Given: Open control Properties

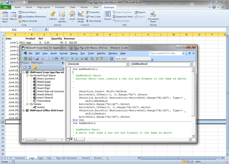Looking at the screenshot, I should pos(93,12).
